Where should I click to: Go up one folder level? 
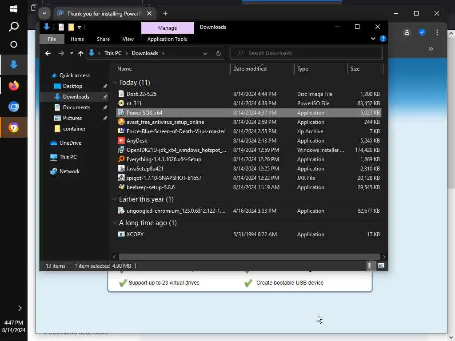[x=81, y=53]
